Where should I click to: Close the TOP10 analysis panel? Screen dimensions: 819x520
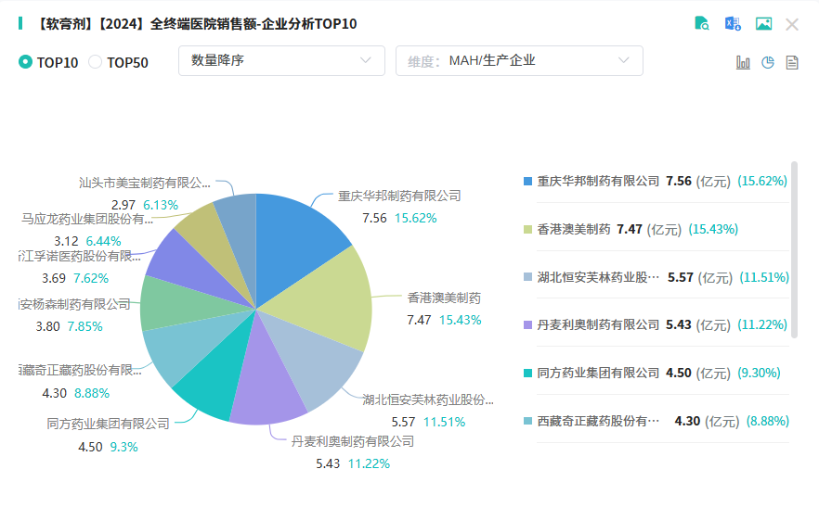tap(792, 25)
